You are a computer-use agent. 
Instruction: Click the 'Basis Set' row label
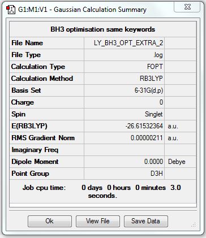pos(26,90)
